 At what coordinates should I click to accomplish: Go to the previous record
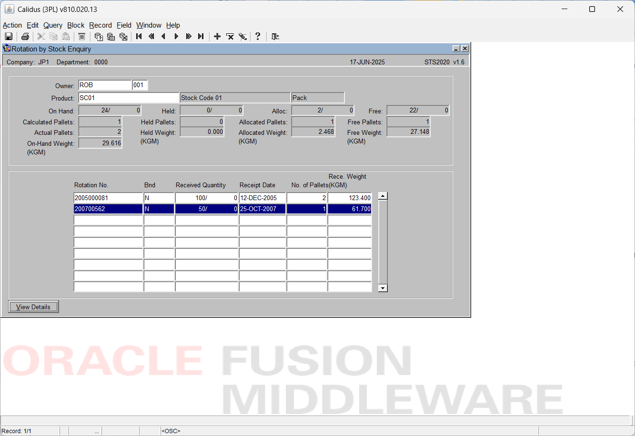tap(164, 36)
